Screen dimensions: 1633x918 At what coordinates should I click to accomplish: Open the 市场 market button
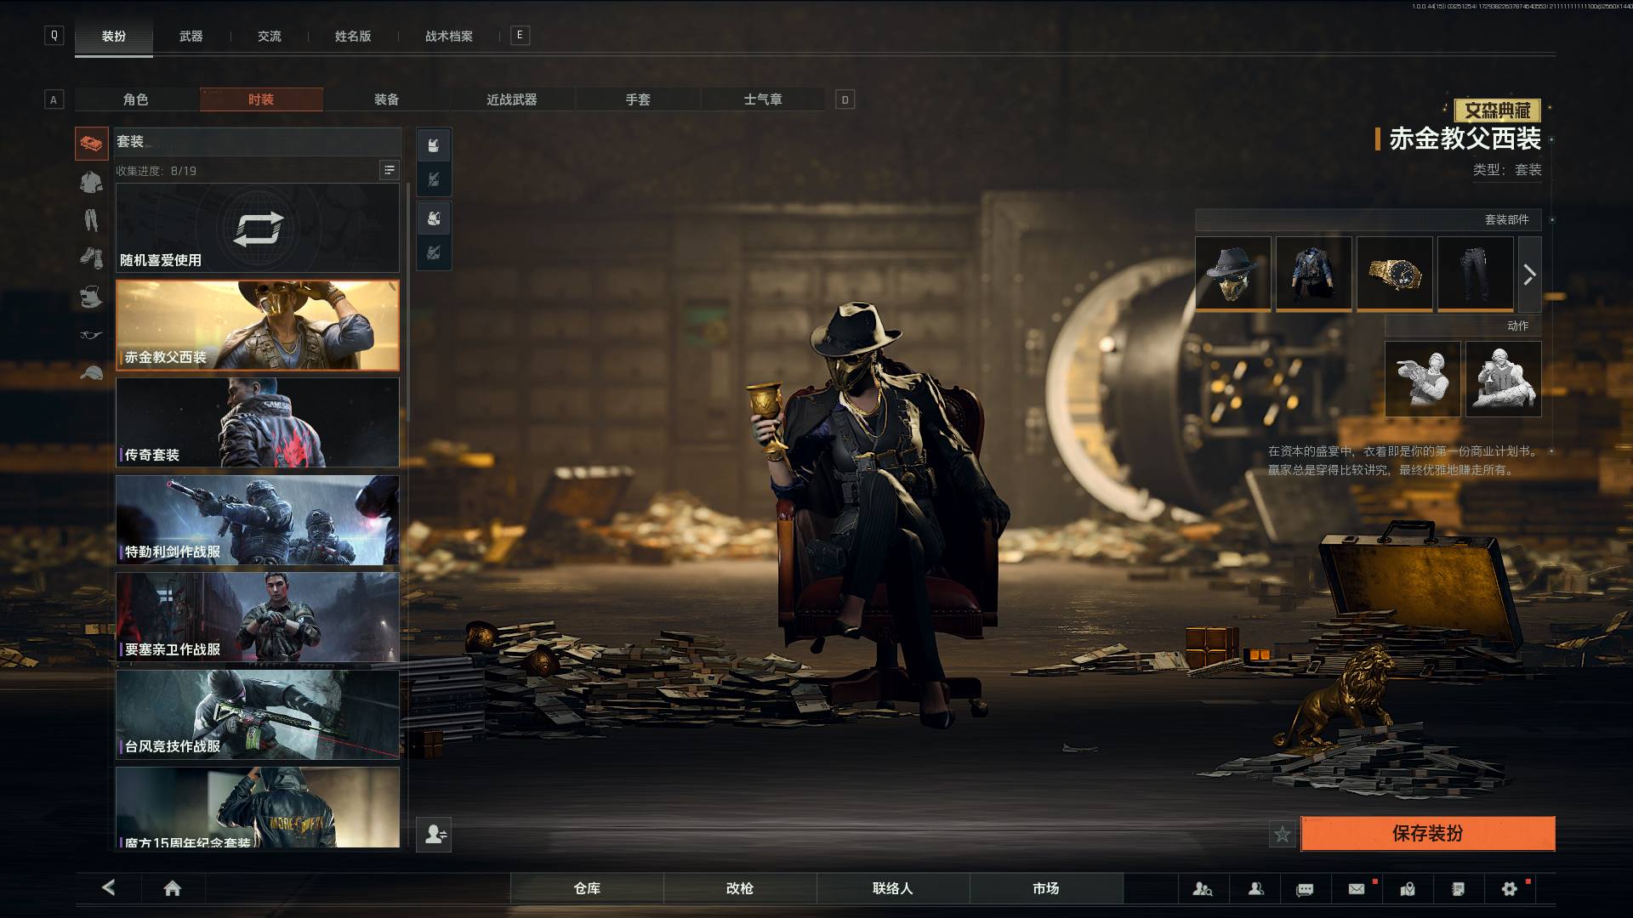(1045, 888)
